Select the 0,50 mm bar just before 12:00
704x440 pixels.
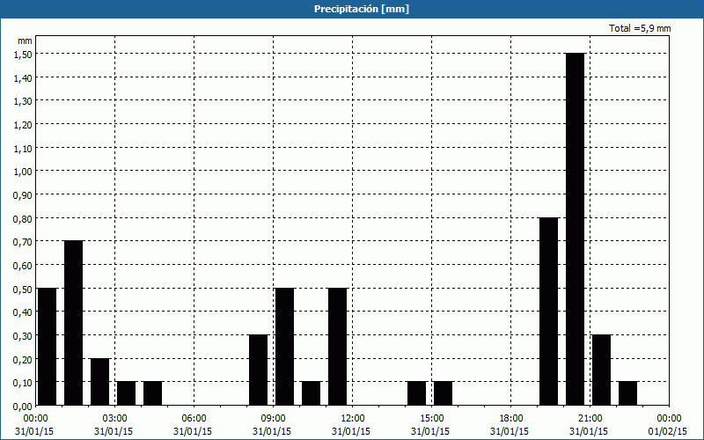coord(337,346)
